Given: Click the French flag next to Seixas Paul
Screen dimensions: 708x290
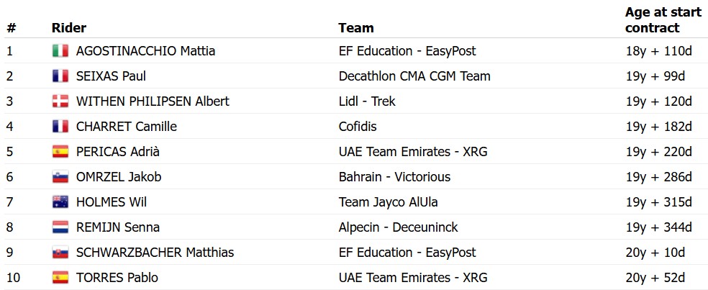Looking at the screenshot, I should (60, 76).
